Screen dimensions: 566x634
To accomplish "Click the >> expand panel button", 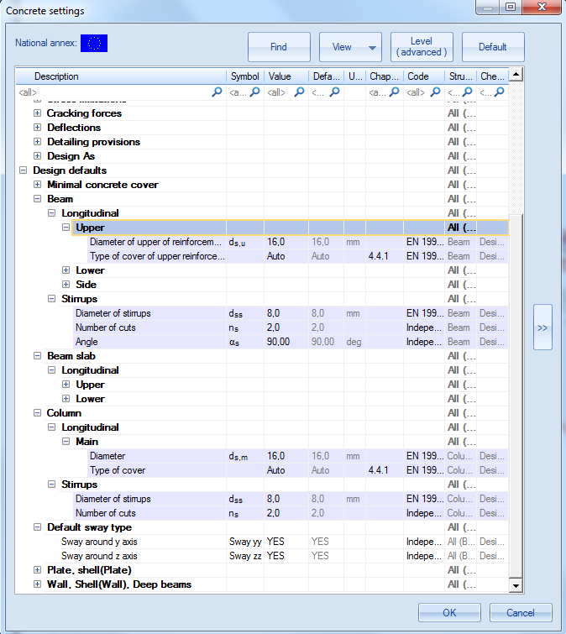I will [x=542, y=327].
